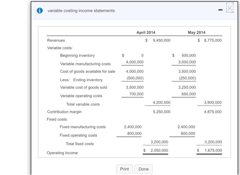Click April total variable costs 4,200,000
The height and width of the screenshot is (175, 240).
pos(161,103)
